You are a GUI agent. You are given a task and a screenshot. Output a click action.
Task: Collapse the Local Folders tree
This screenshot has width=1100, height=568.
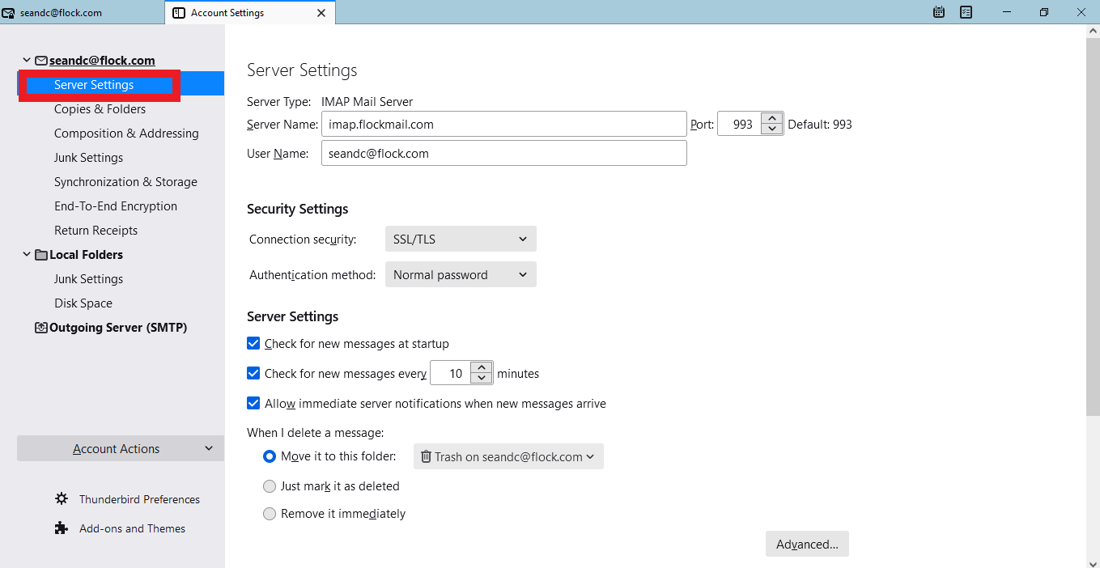[x=27, y=255]
